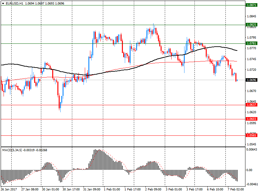Click the 30 Jan 01:00 time axis label
This screenshot has width=258, height=193.
tap(50, 189)
